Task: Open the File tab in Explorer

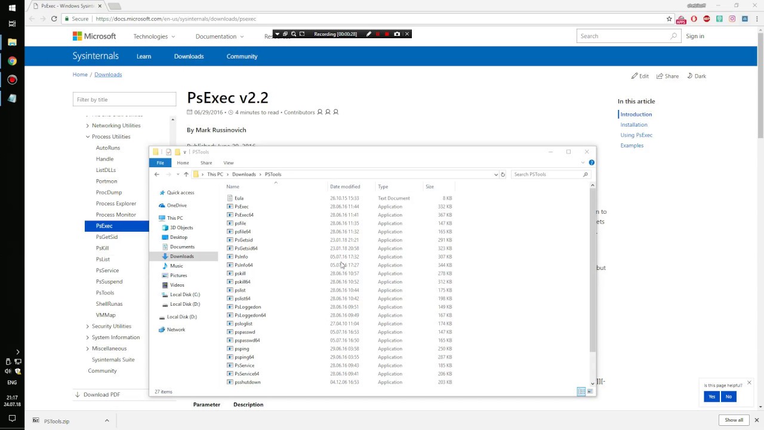Action: pos(160,162)
